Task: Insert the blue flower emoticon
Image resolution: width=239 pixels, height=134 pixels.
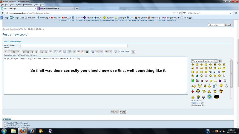Action: click(209, 96)
